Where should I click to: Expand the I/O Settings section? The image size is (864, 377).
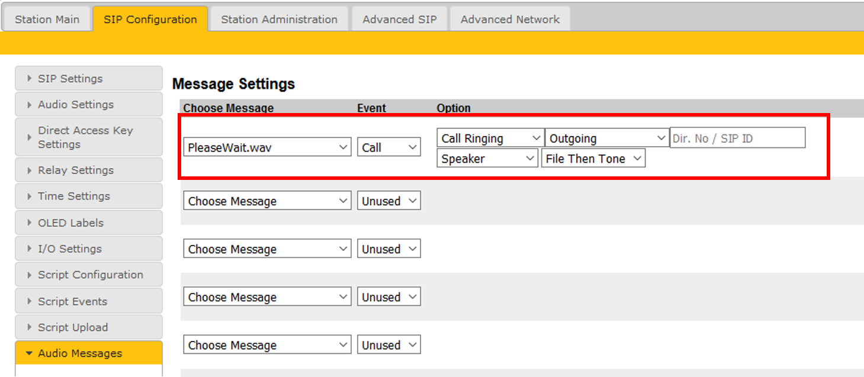click(88, 249)
